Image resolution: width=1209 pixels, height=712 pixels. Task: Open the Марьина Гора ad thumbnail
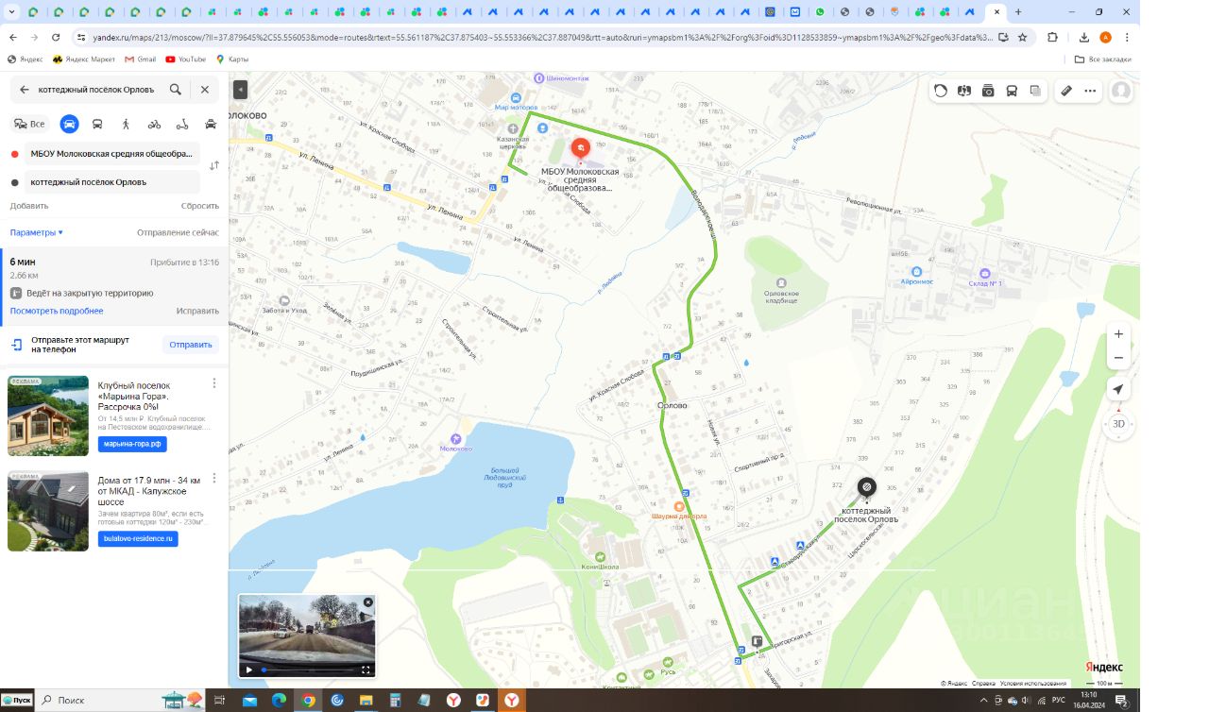coord(48,415)
